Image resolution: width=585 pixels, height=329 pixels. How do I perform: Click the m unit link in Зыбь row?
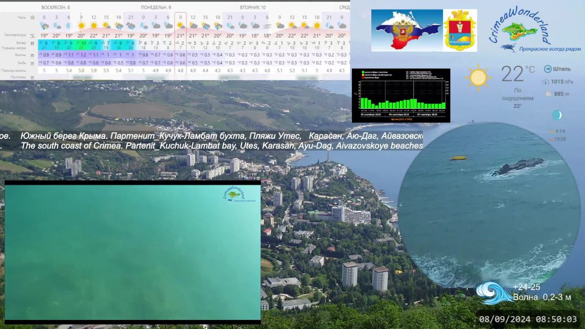(32, 63)
